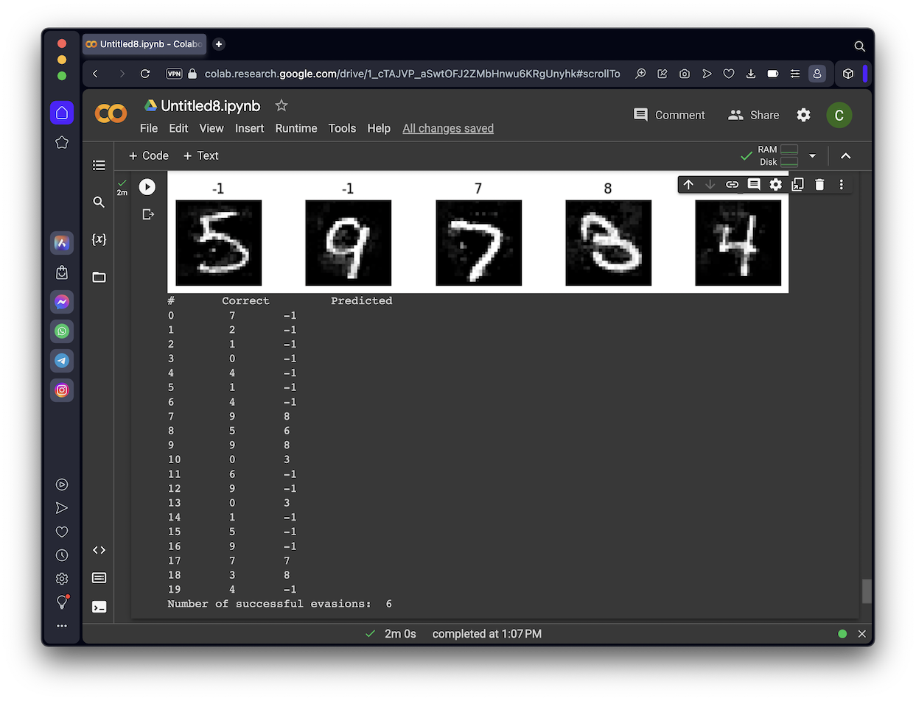
Task: Add a comment to the cell
Action: [754, 185]
